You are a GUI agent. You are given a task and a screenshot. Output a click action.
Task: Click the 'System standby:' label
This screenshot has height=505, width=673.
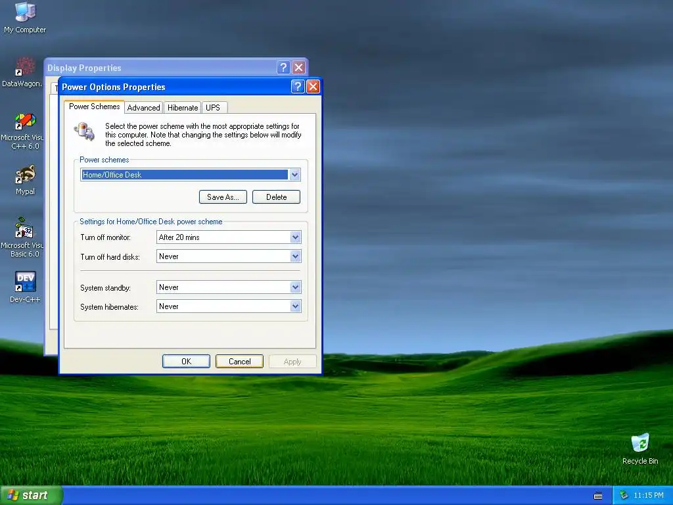105,288
